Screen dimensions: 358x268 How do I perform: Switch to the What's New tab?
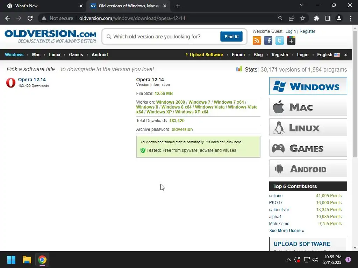[43, 6]
